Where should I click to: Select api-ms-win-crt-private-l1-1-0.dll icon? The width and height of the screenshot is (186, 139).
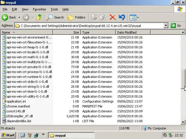coord(4,67)
